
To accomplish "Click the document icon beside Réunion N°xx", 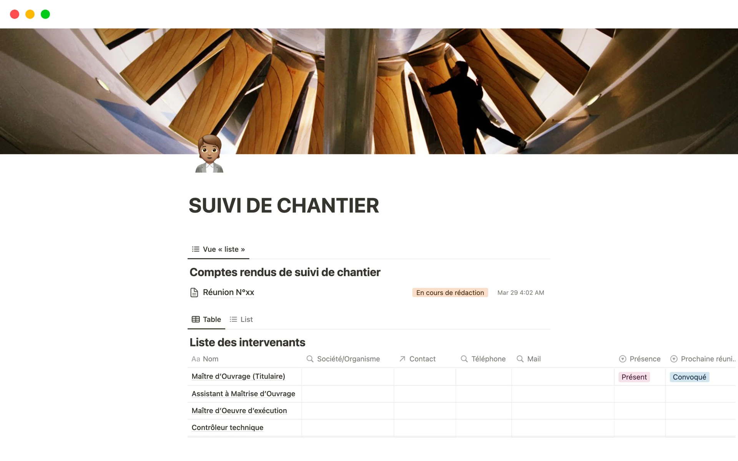I will point(194,292).
